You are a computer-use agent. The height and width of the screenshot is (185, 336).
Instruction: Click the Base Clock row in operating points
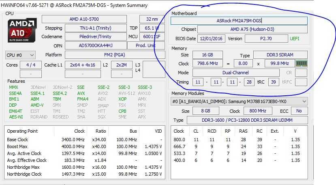point(85,140)
